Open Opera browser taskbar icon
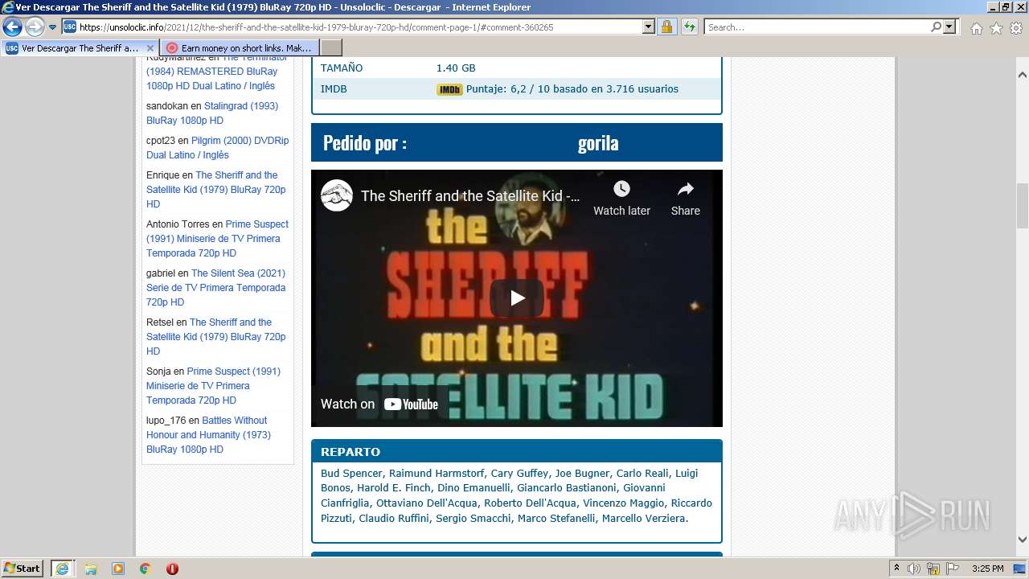The width and height of the screenshot is (1029, 579). [x=172, y=569]
